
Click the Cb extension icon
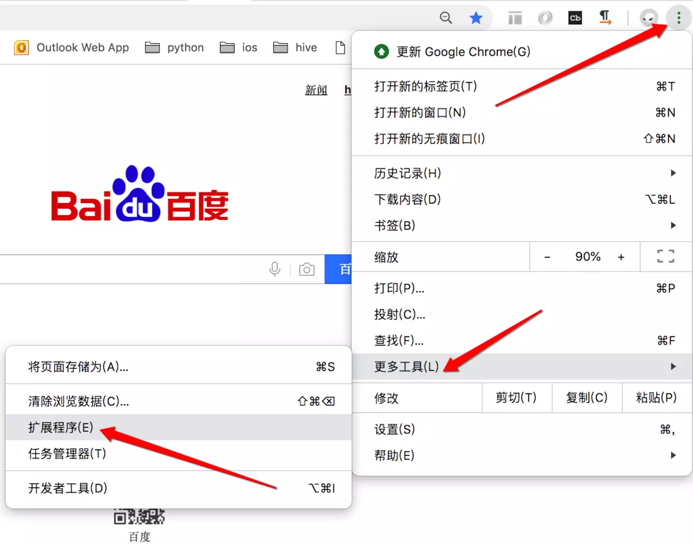pos(575,18)
